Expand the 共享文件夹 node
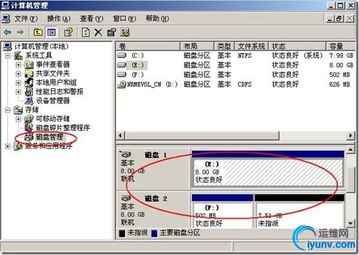Viewport: 359px width, 255px height. tap(18, 74)
